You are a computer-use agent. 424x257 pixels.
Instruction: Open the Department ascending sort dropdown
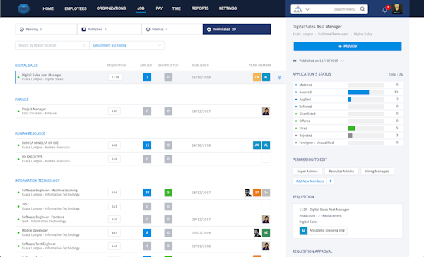point(126,45)
